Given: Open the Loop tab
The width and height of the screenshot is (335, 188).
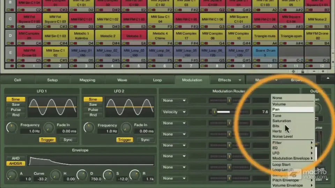Looking at the screenshot, I should tap(157, 80).
